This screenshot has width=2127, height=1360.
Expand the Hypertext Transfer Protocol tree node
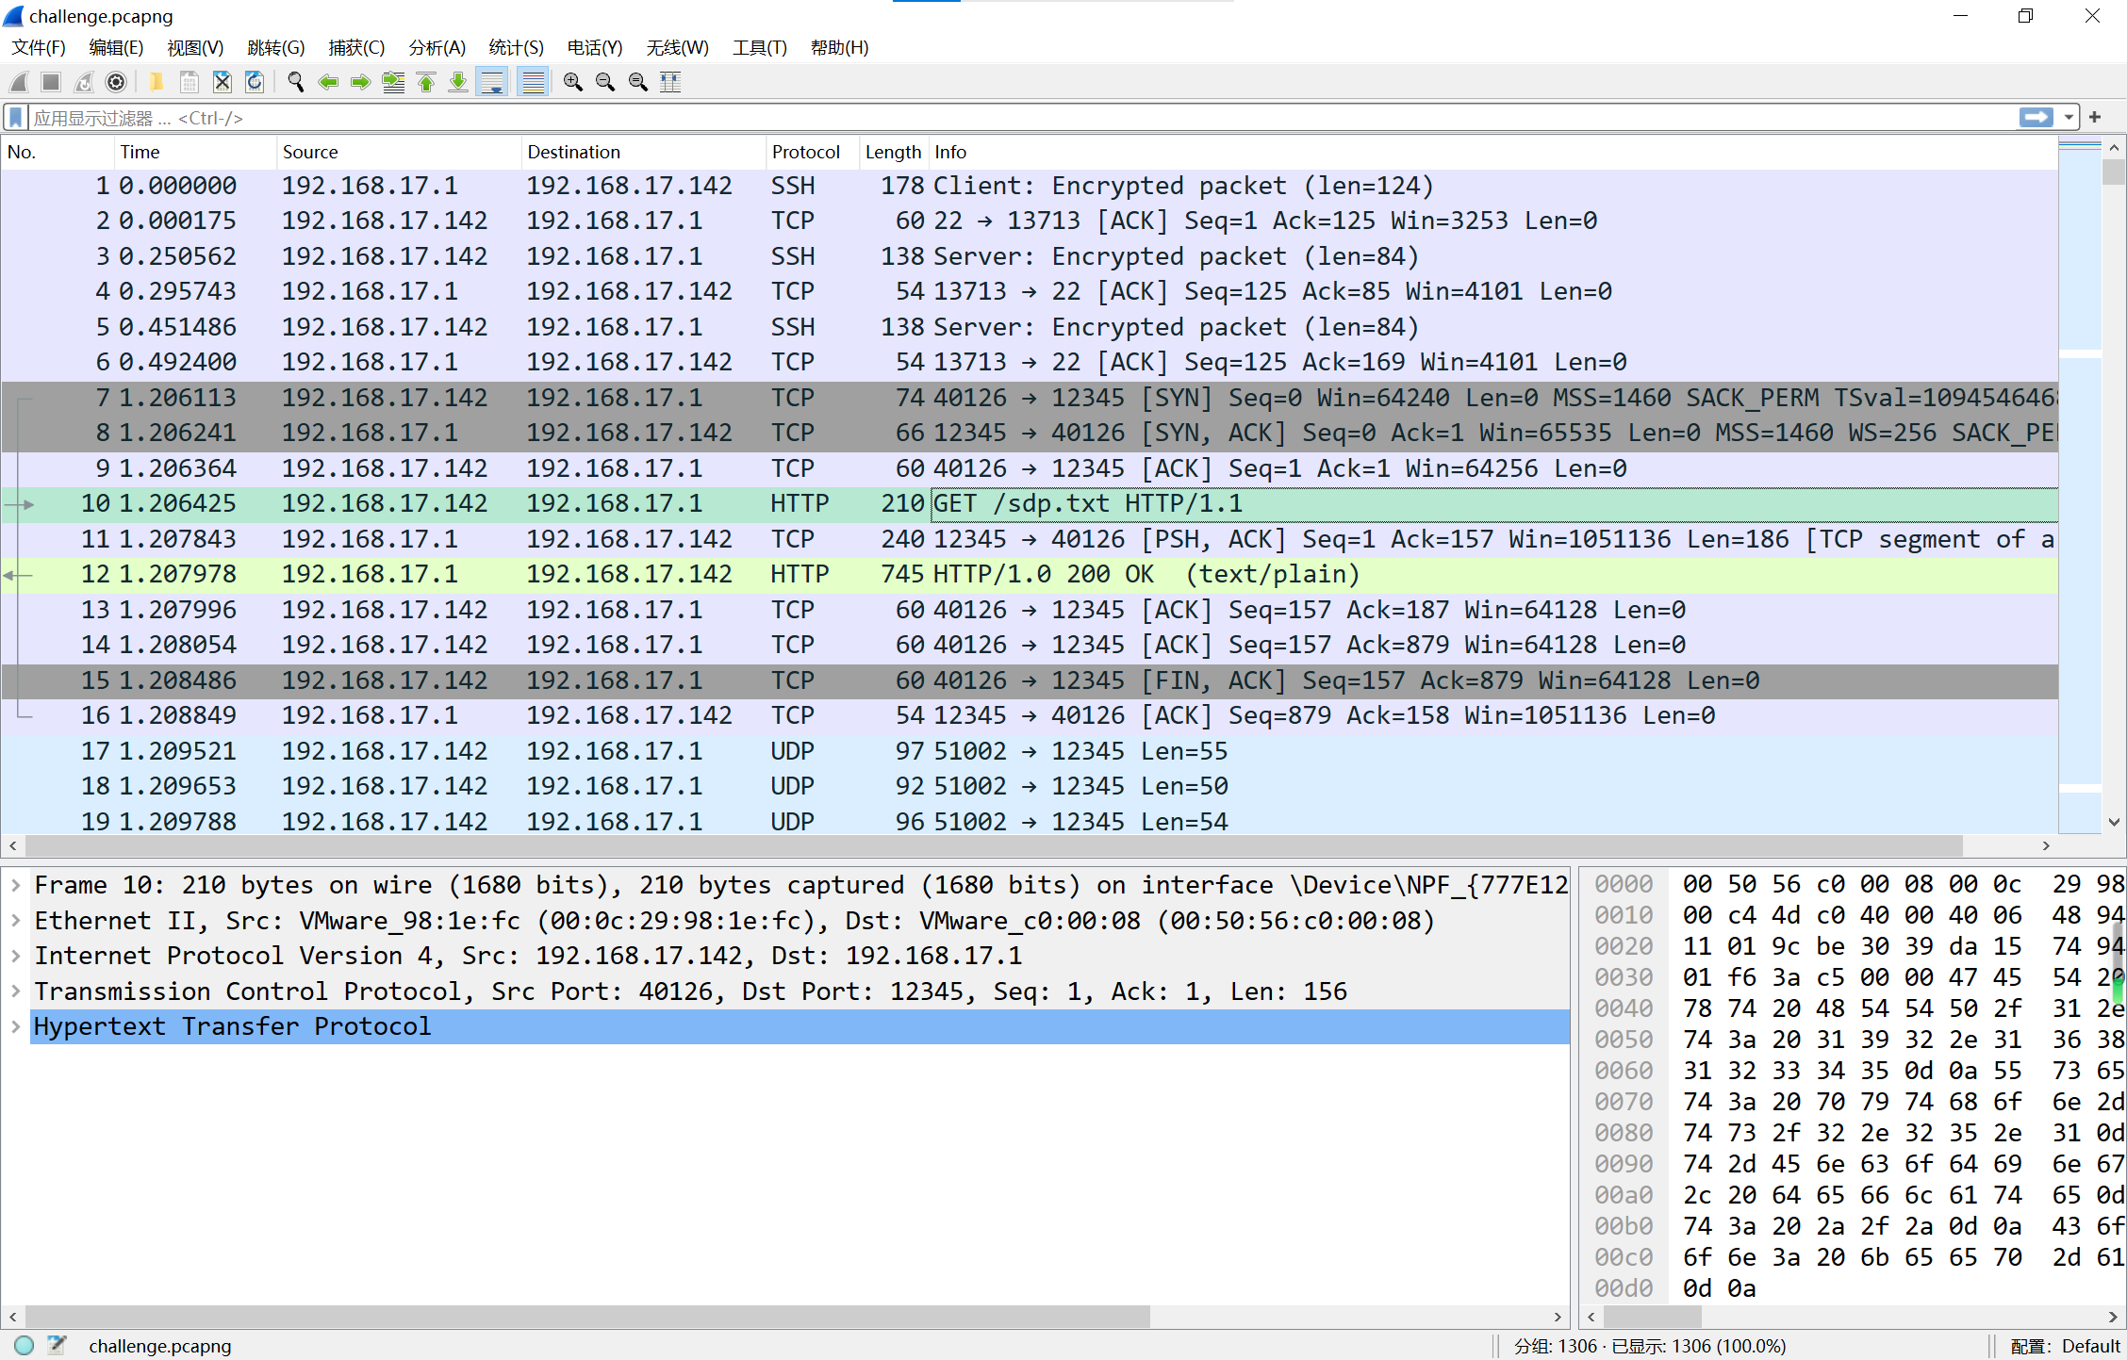tap(16, 1026)
